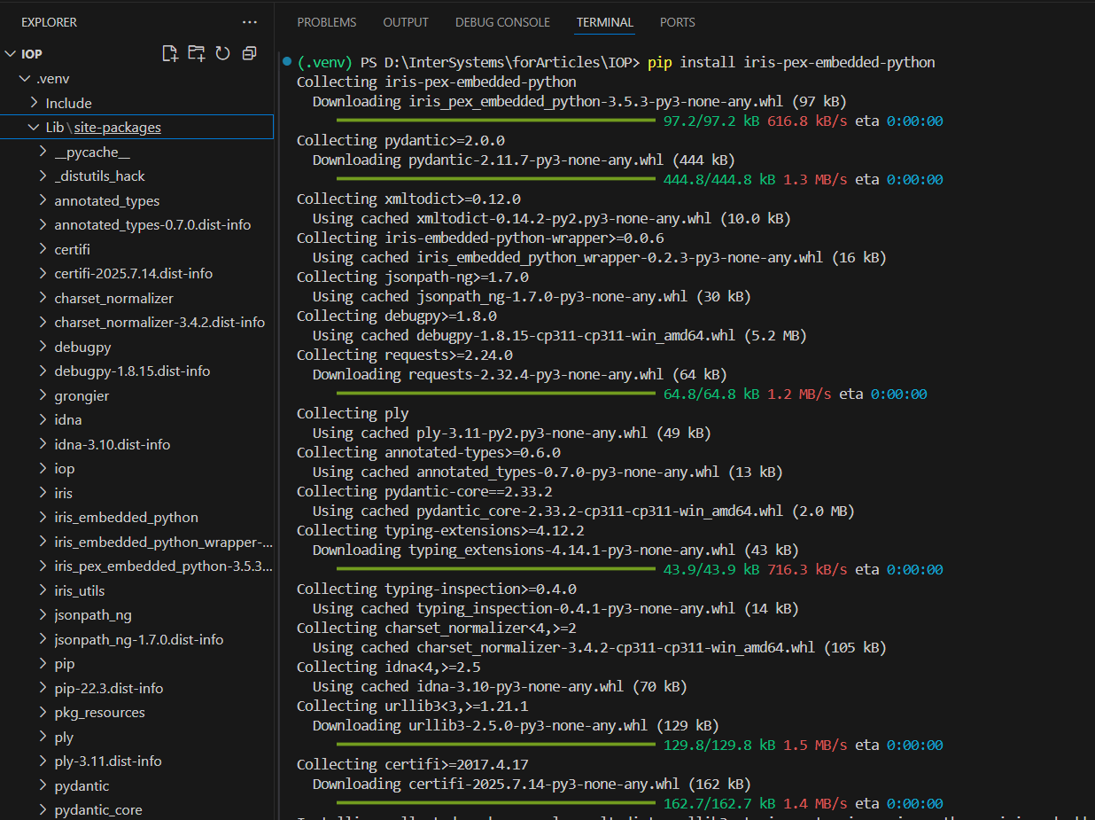Open the OUTPUT tab

click(x=406, y=22)
